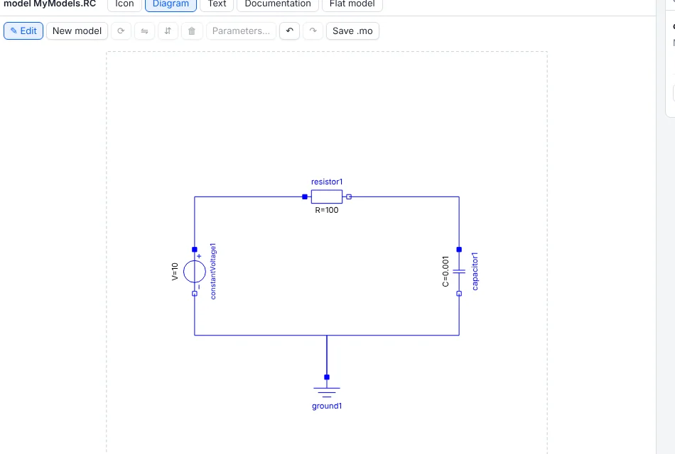
Task: Open the Parameters... dialog button
Action: pos(241,31)
